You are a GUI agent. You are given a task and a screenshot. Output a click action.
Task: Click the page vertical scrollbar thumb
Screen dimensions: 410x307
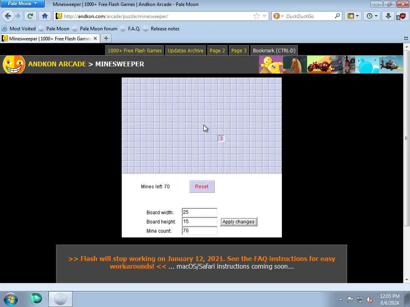click(406, 138)
